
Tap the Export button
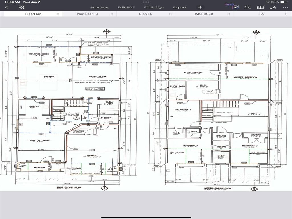click(x=180, y=7)
